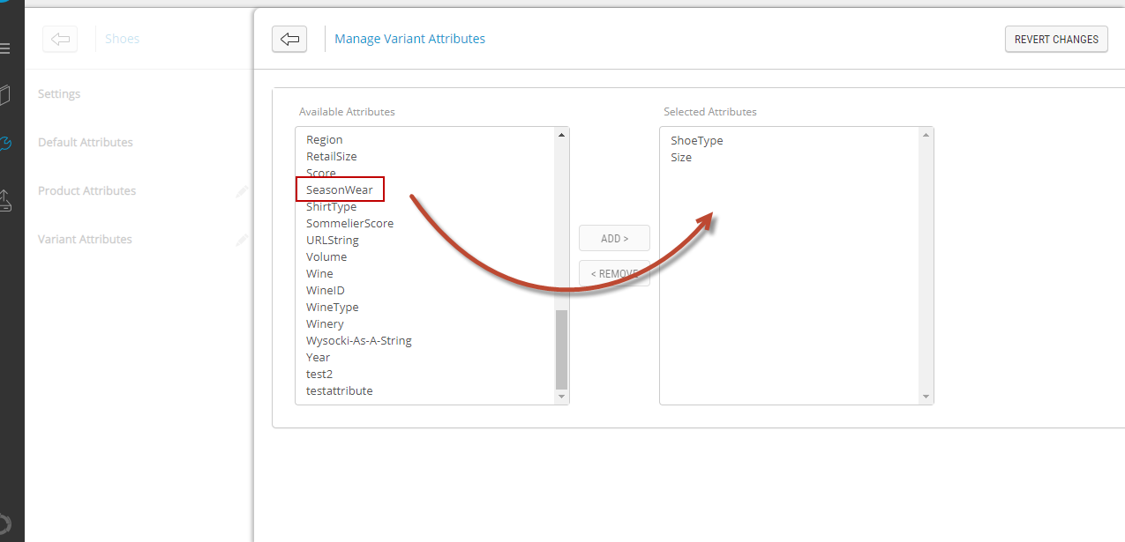Open Settings in left panel

[x=59, y=94]
